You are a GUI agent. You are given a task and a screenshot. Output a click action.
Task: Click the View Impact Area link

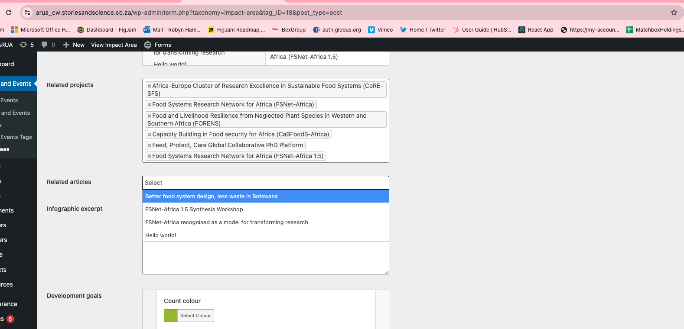tap(114, 45)
